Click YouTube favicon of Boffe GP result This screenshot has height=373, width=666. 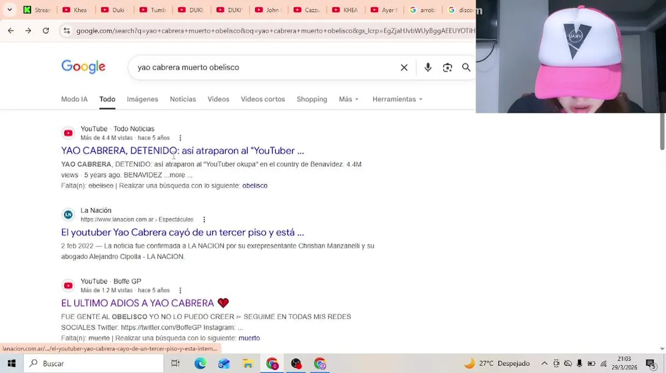click(x=68, y=285)
